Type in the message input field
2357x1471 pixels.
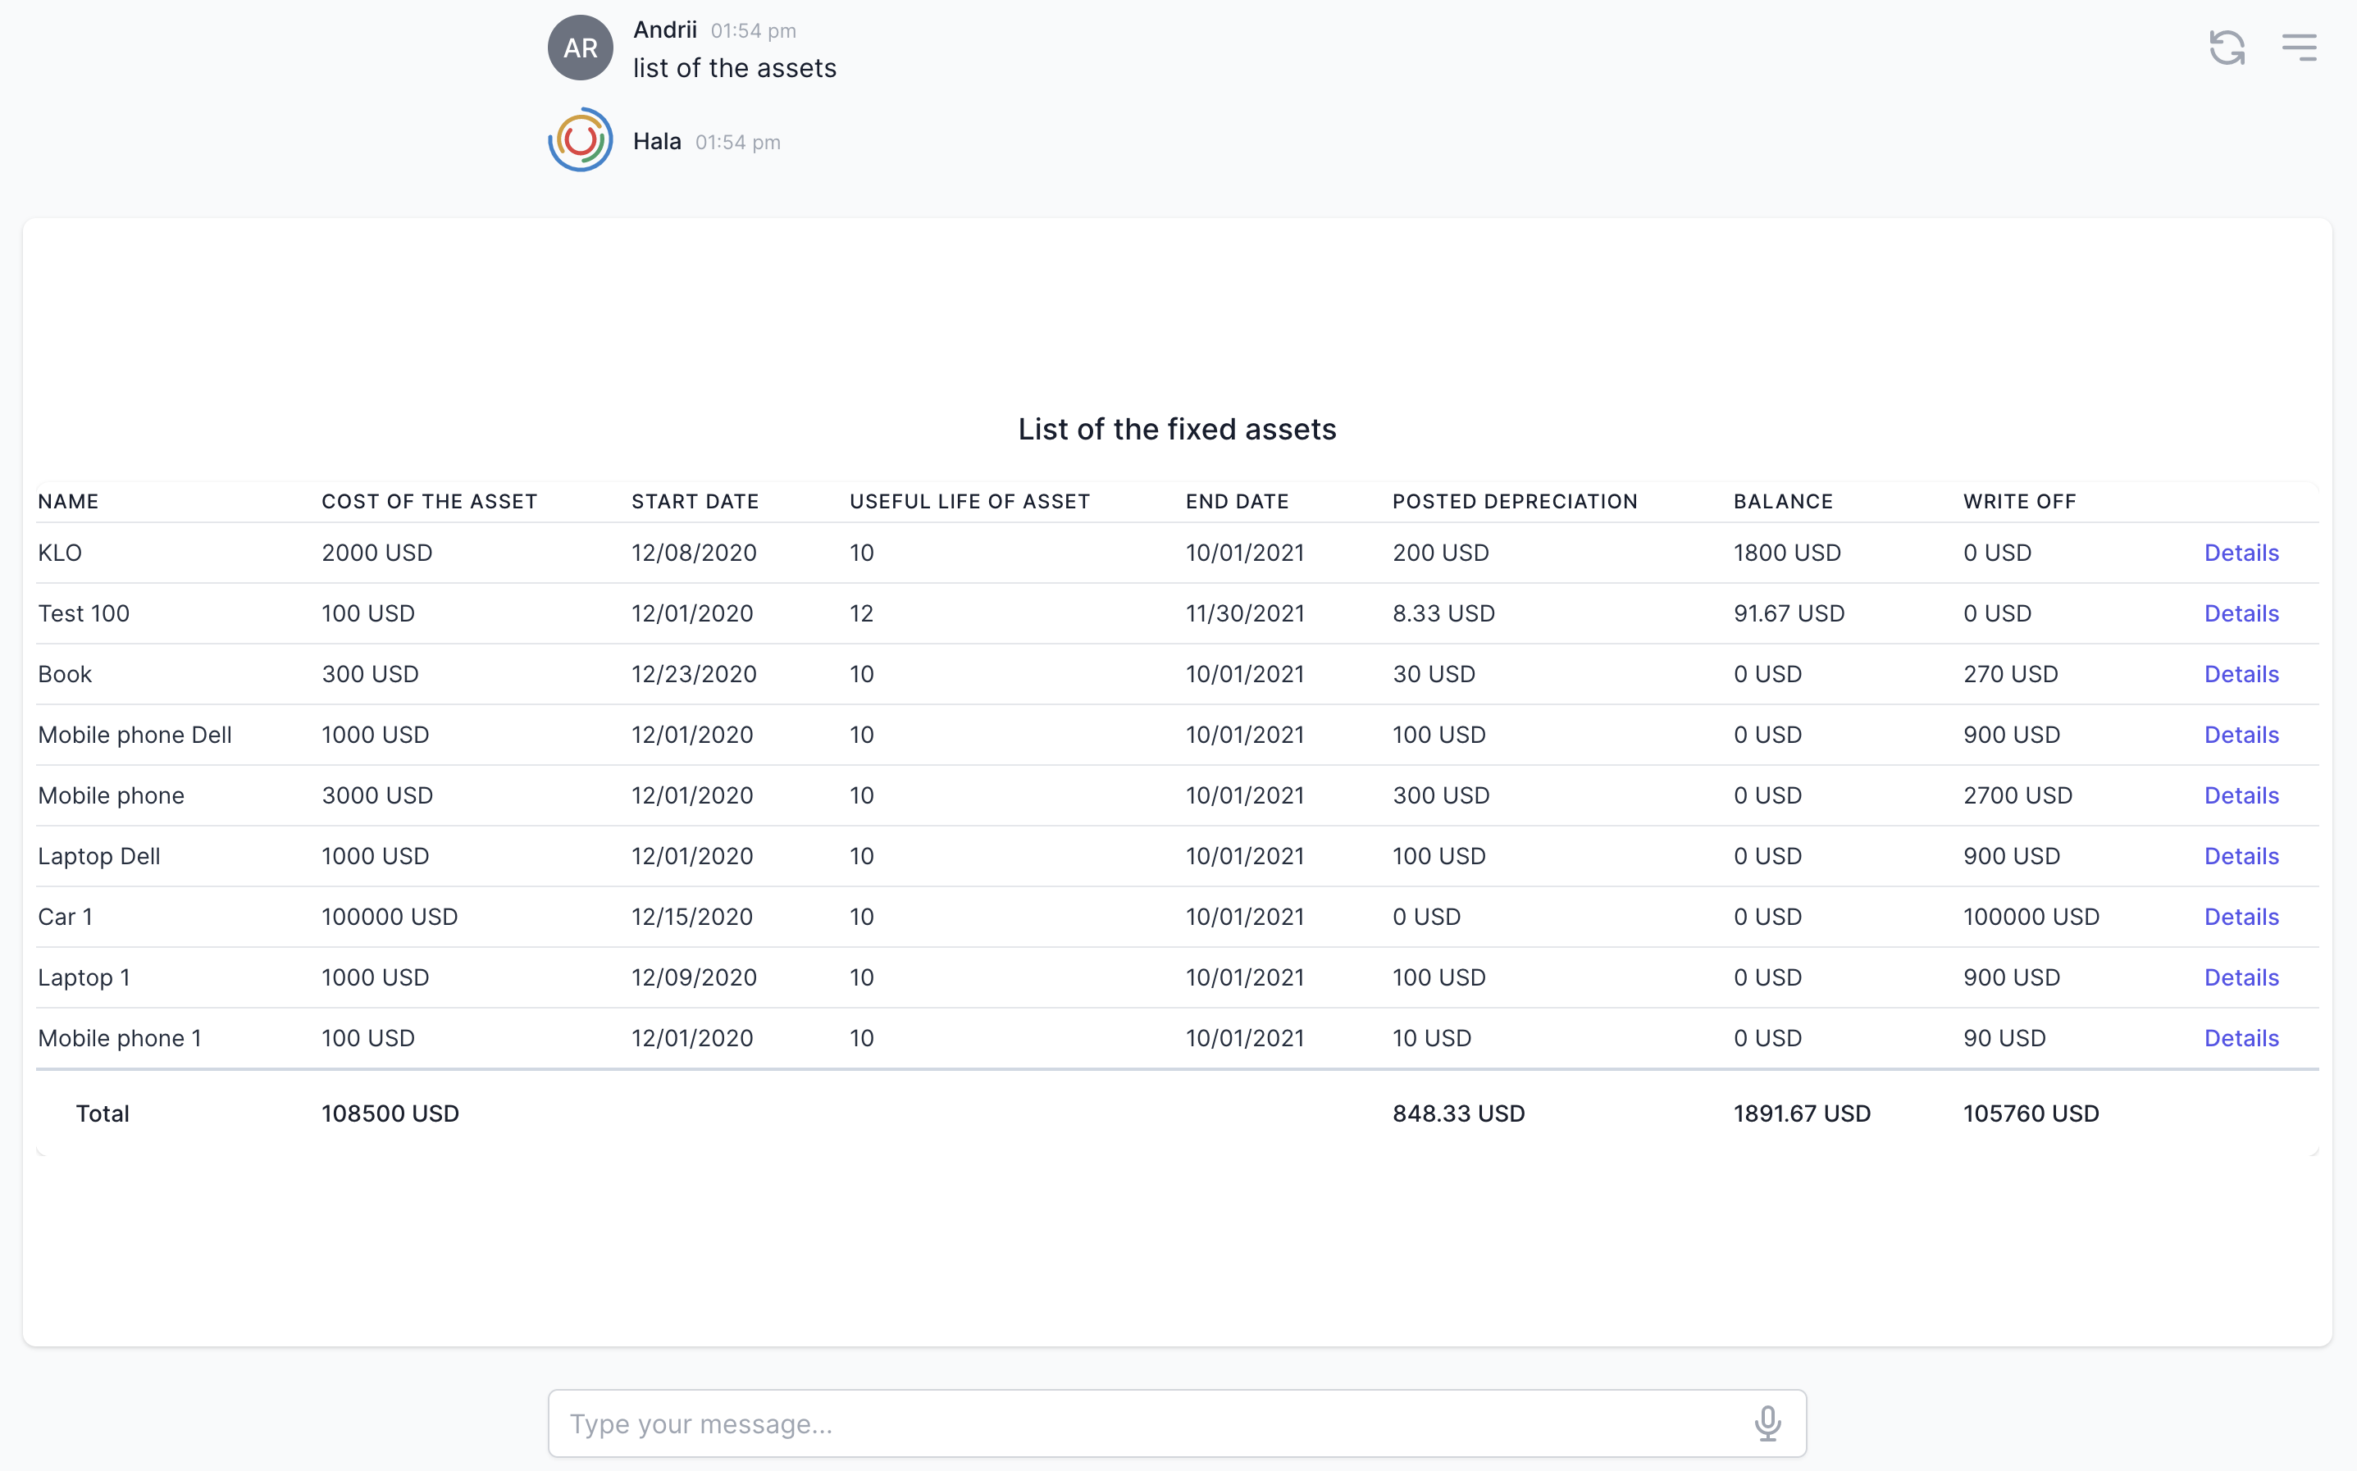point(1148,1423)
